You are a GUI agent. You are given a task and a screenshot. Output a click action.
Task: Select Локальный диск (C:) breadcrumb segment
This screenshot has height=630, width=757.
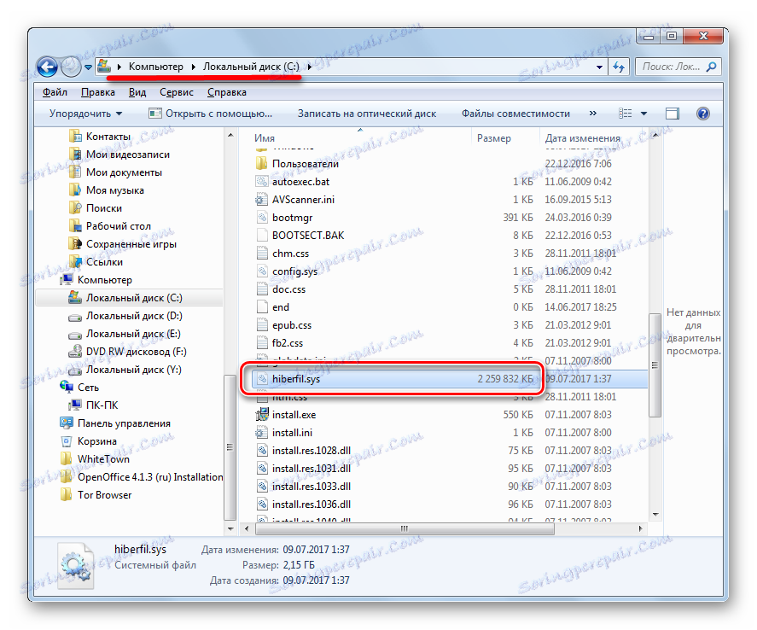coord(251,67)
